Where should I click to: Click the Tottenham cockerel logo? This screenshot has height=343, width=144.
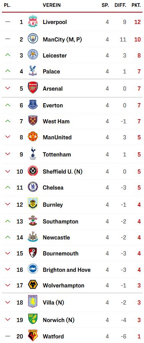click(33, 153)
